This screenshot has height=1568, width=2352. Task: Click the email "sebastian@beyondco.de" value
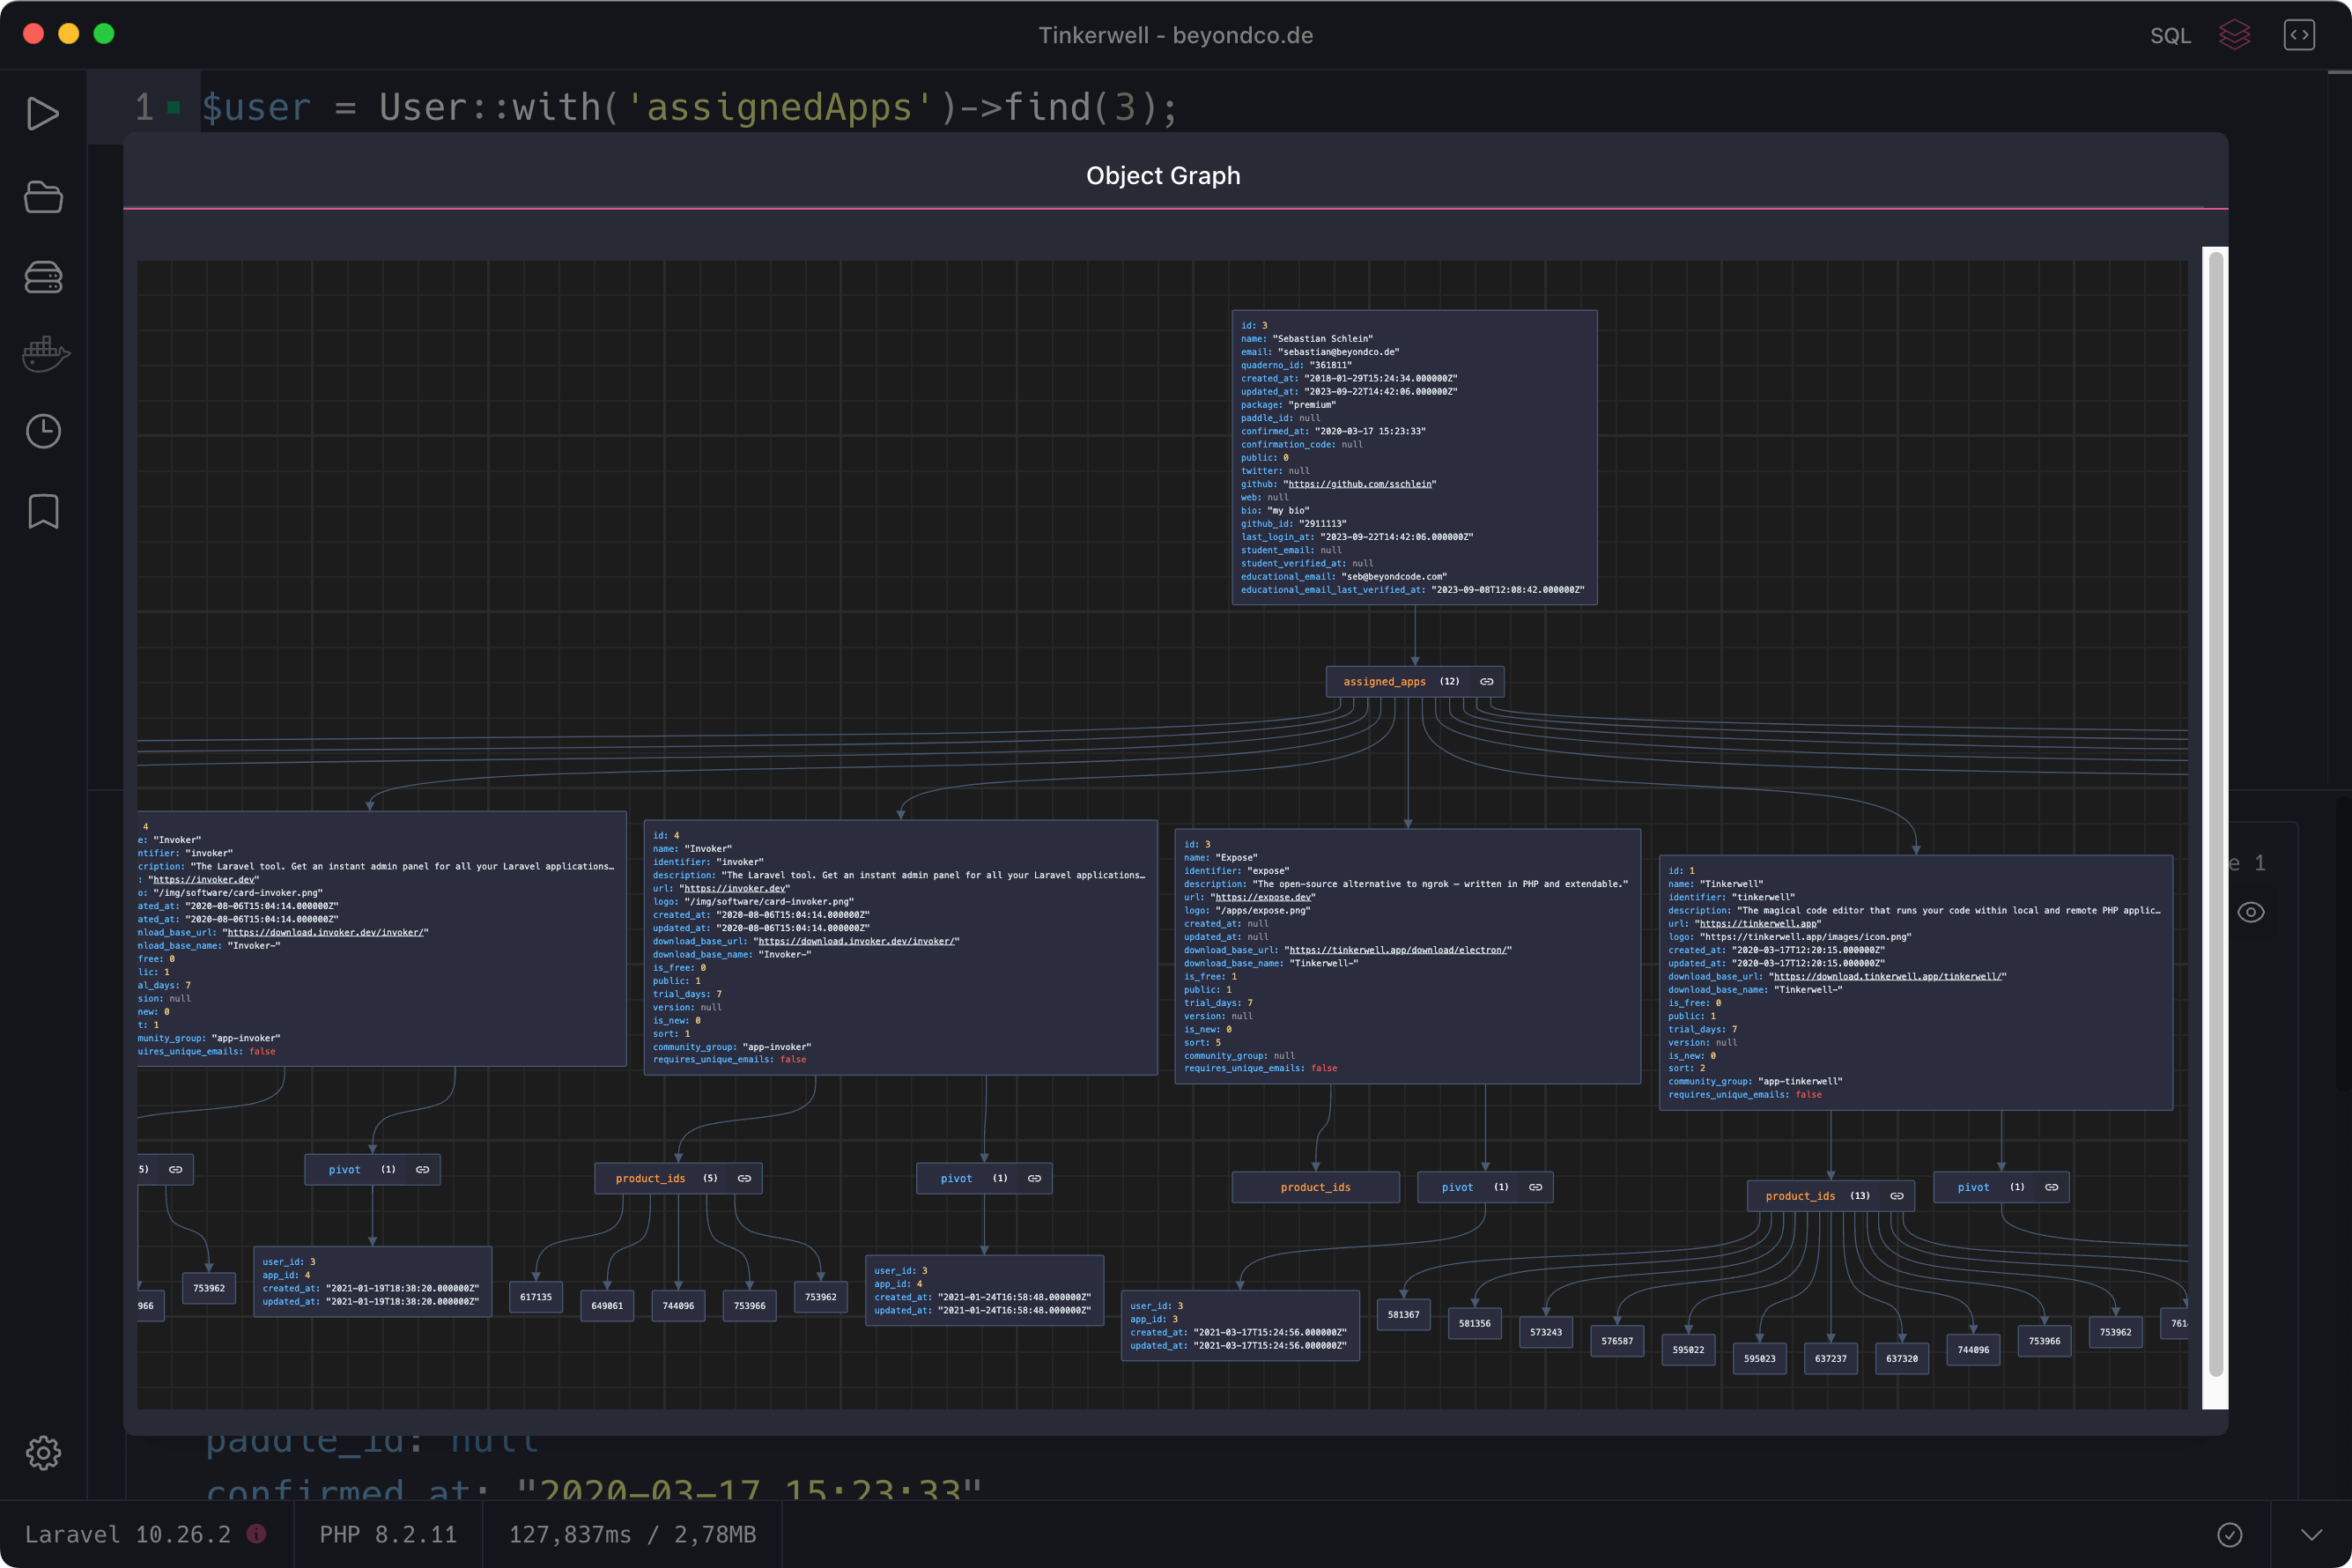[1339, 352]
